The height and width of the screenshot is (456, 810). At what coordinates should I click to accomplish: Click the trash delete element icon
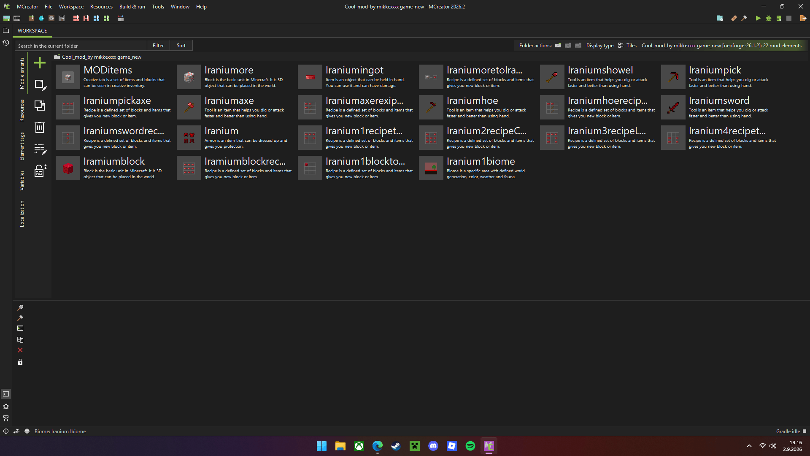[x=40, y=128]
